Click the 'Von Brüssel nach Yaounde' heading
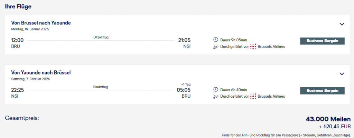 tap(41, 23)
